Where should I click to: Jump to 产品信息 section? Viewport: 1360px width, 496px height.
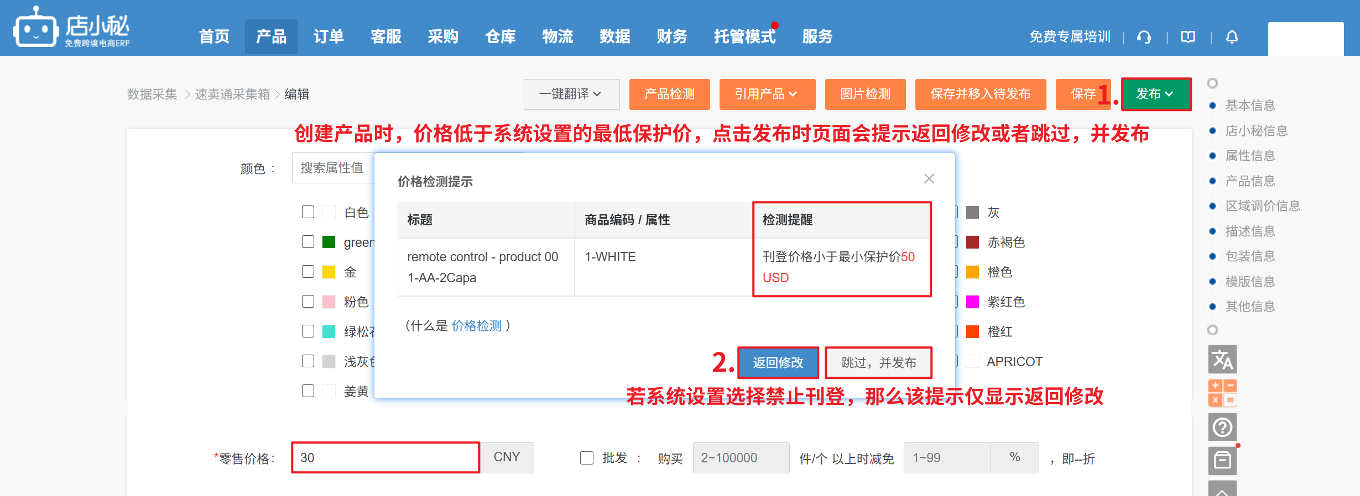coord(1250,181)
